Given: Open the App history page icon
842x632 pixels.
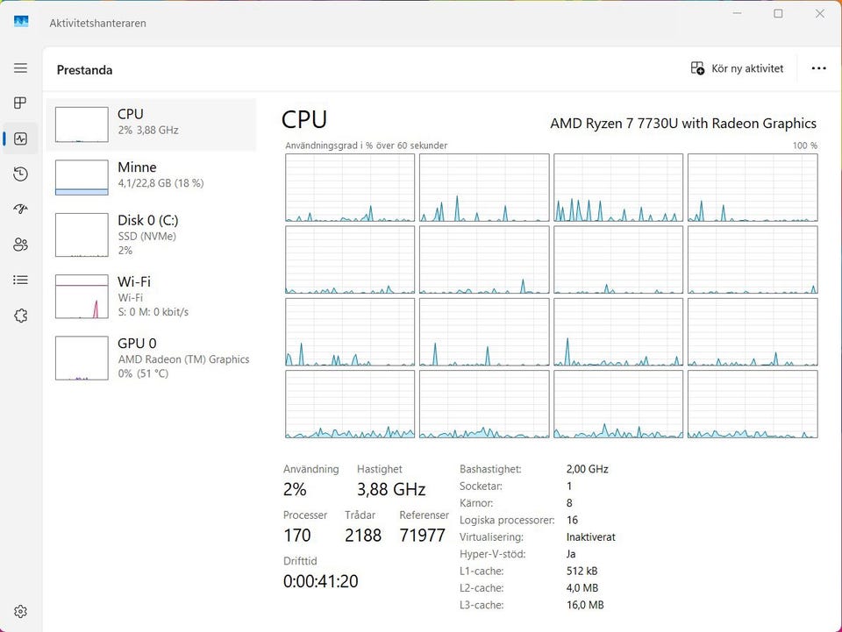Looking at the screenshot, I should point(20,174).
